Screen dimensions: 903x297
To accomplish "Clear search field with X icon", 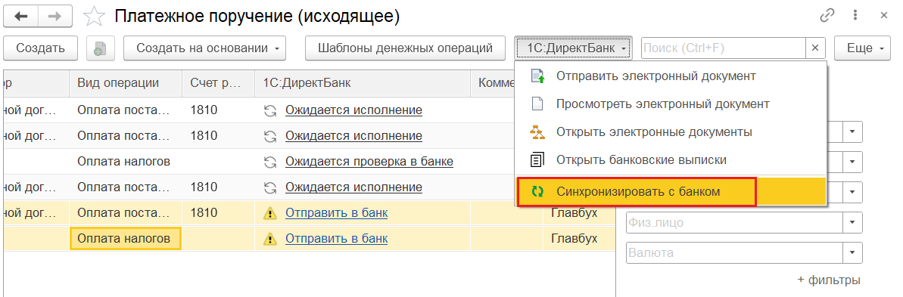I will [x=815, y=48].
